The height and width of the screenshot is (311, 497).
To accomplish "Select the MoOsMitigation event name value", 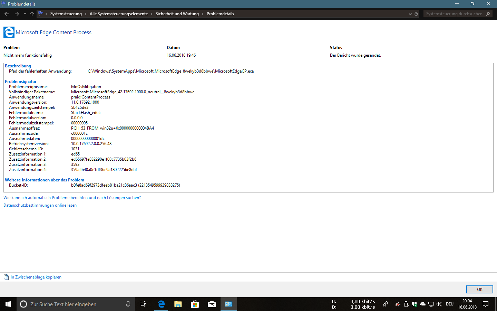I will 86,87.
